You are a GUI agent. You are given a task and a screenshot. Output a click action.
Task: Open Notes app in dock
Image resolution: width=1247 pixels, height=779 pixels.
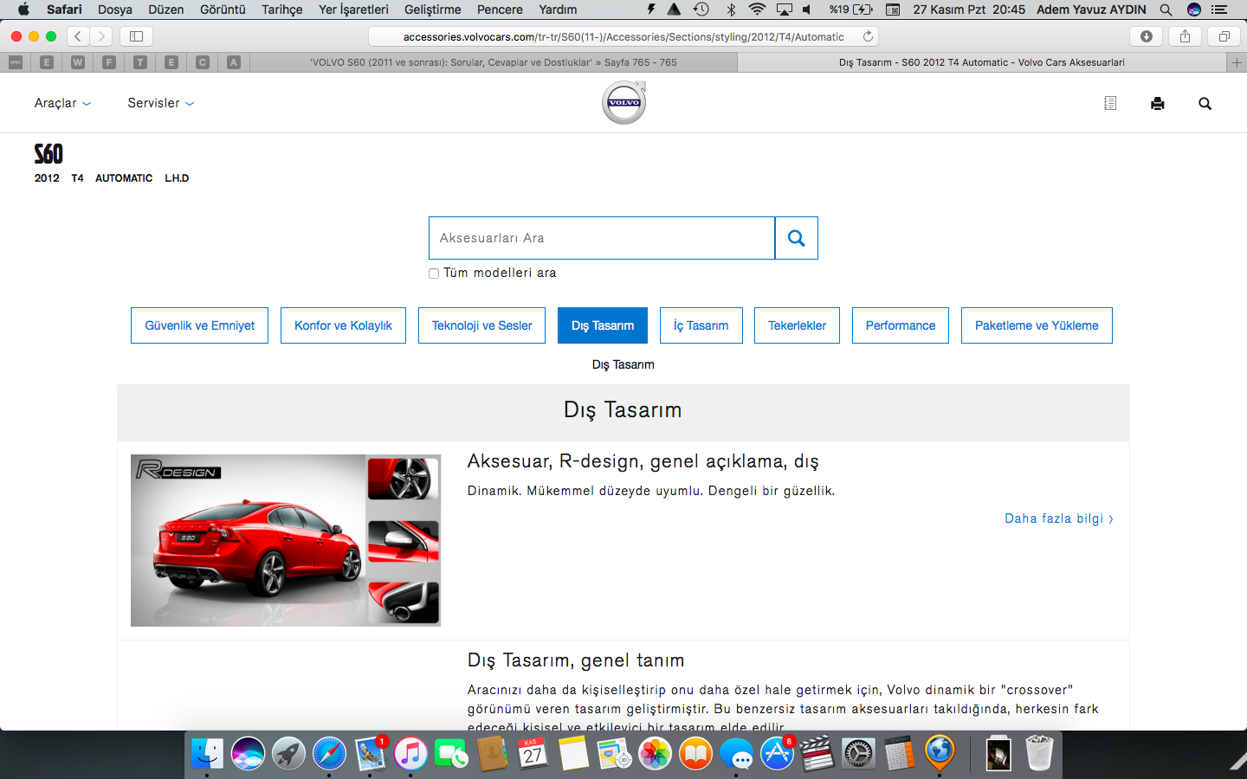click(573, 754)
